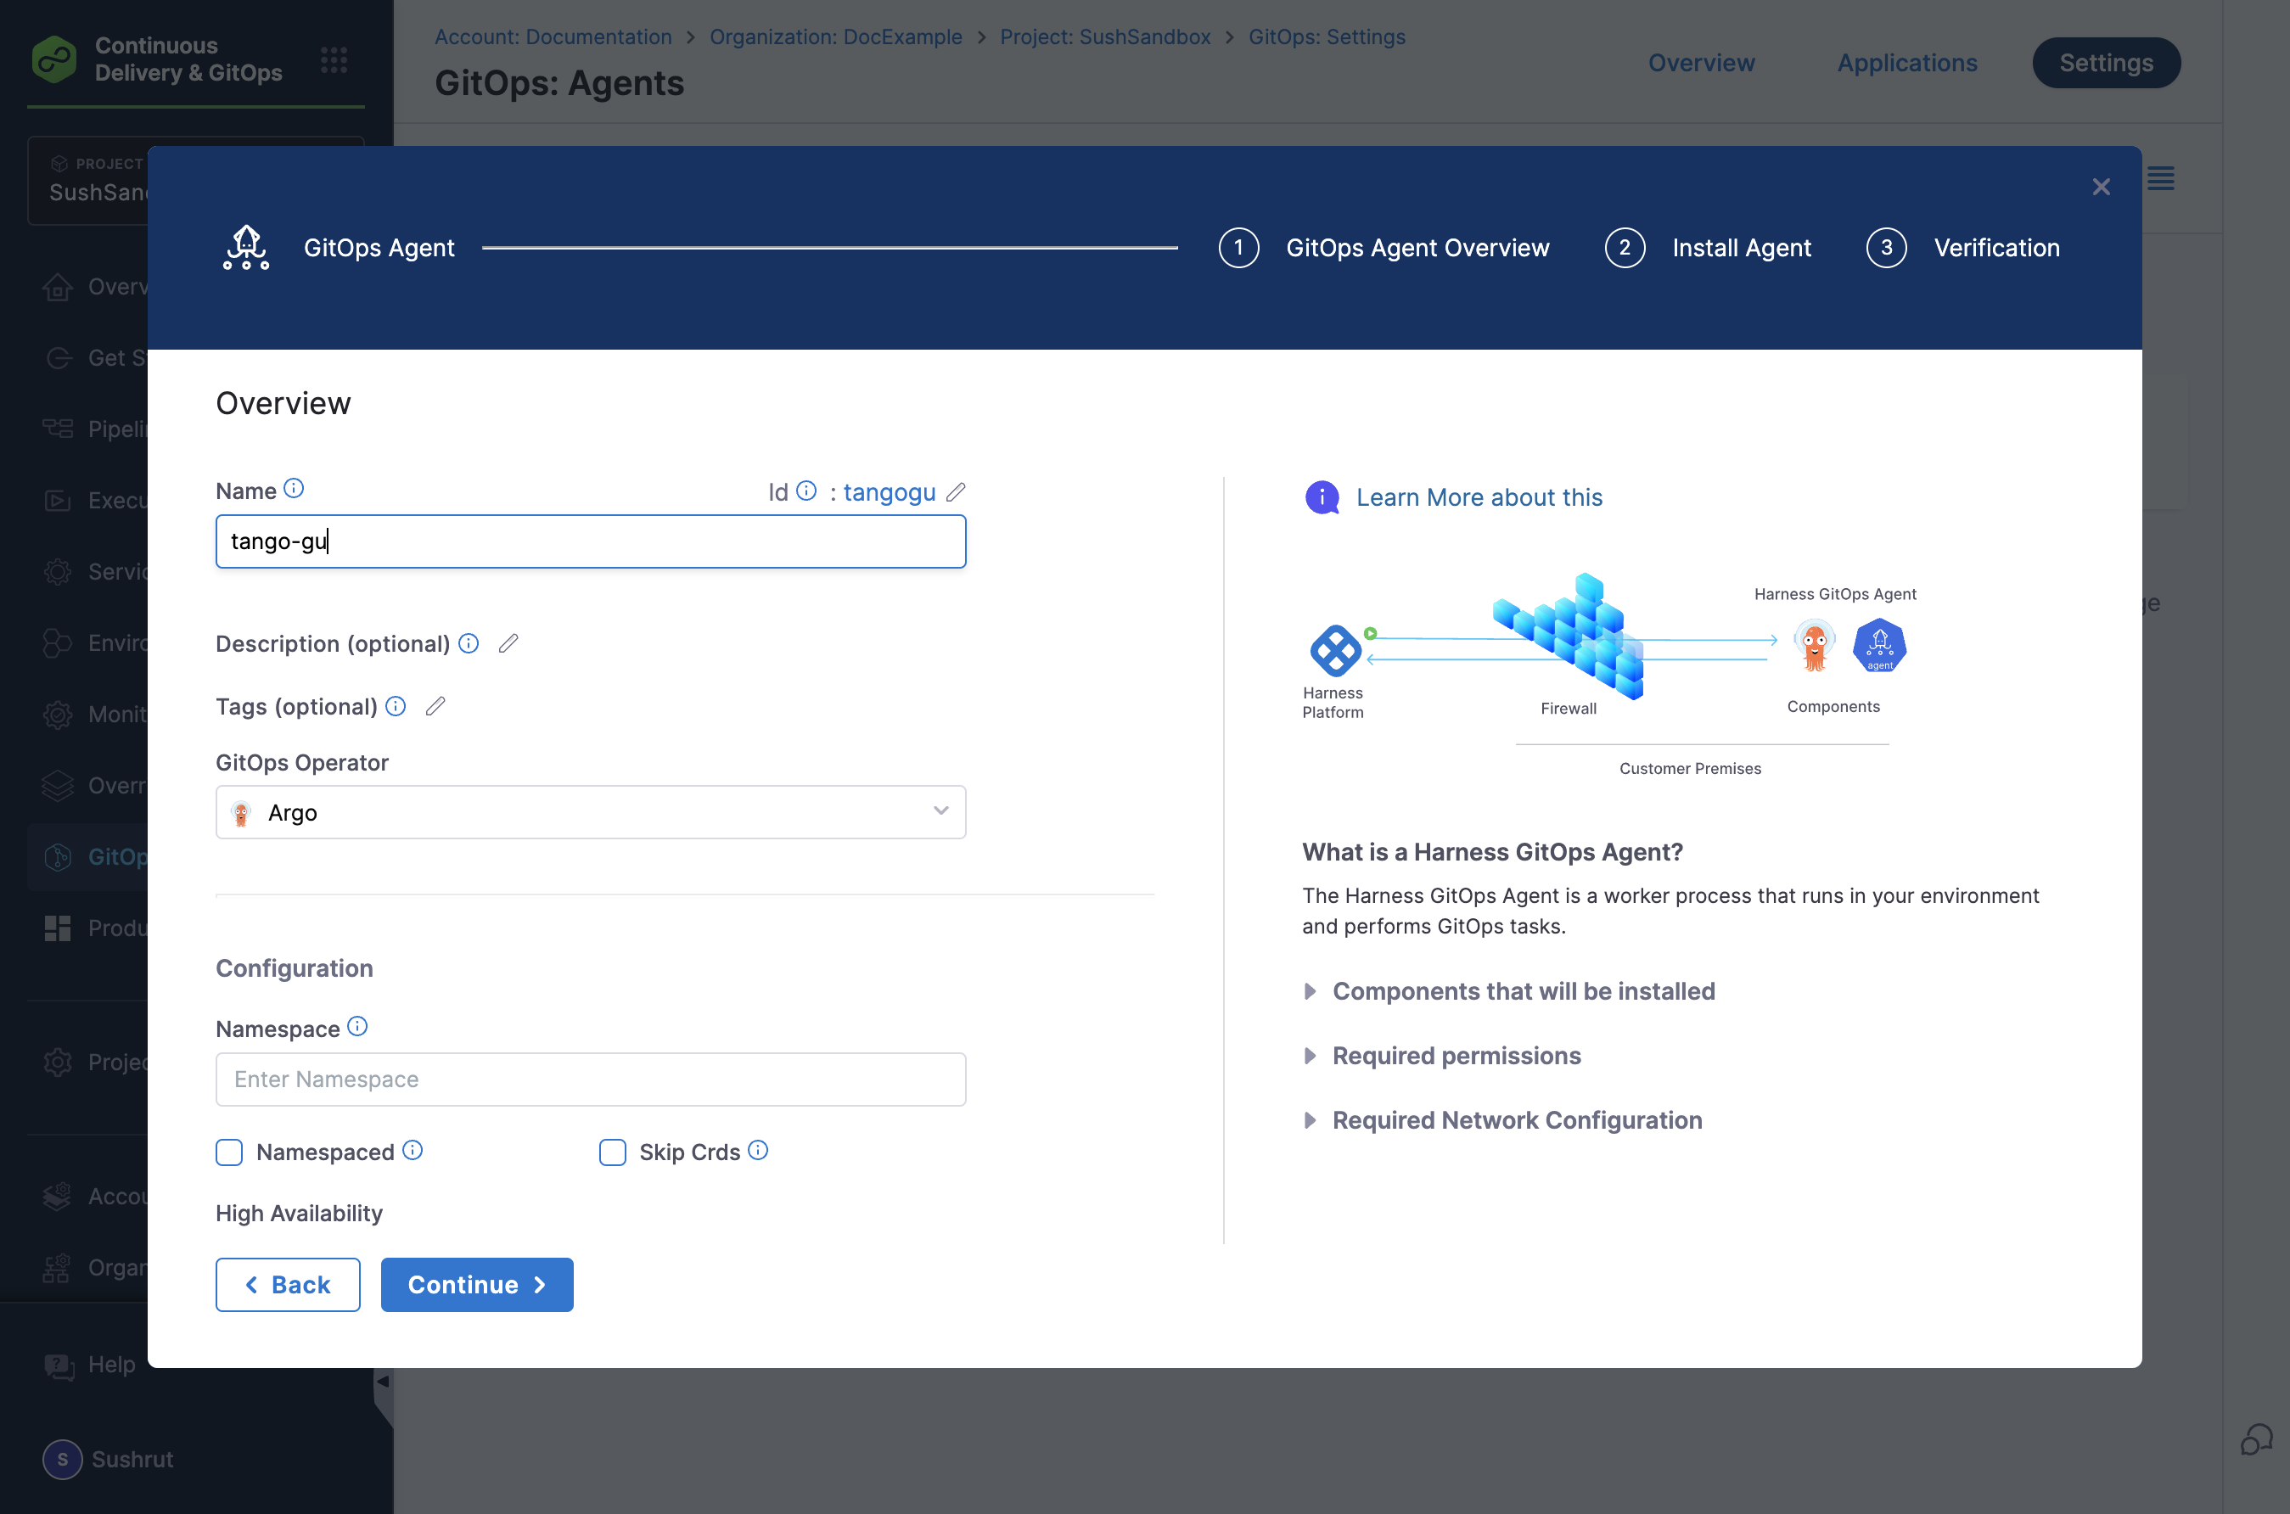Select the Settings tab in header
Image resolution: width=2290 pixels, height=1514 pixels.
pyautogui.click(x=2106, y=63)
